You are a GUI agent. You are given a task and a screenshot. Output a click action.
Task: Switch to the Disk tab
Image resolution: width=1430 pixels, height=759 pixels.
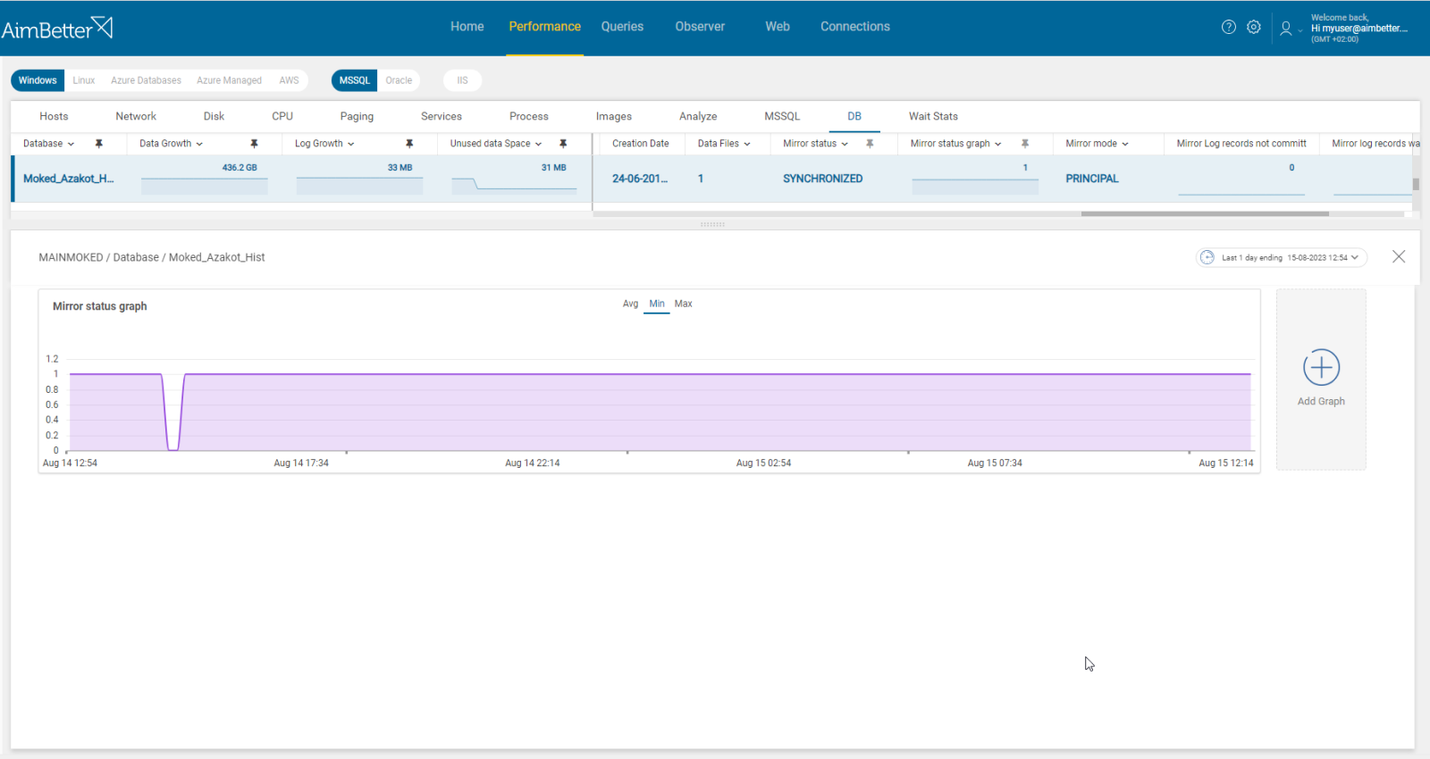[214, 116]
